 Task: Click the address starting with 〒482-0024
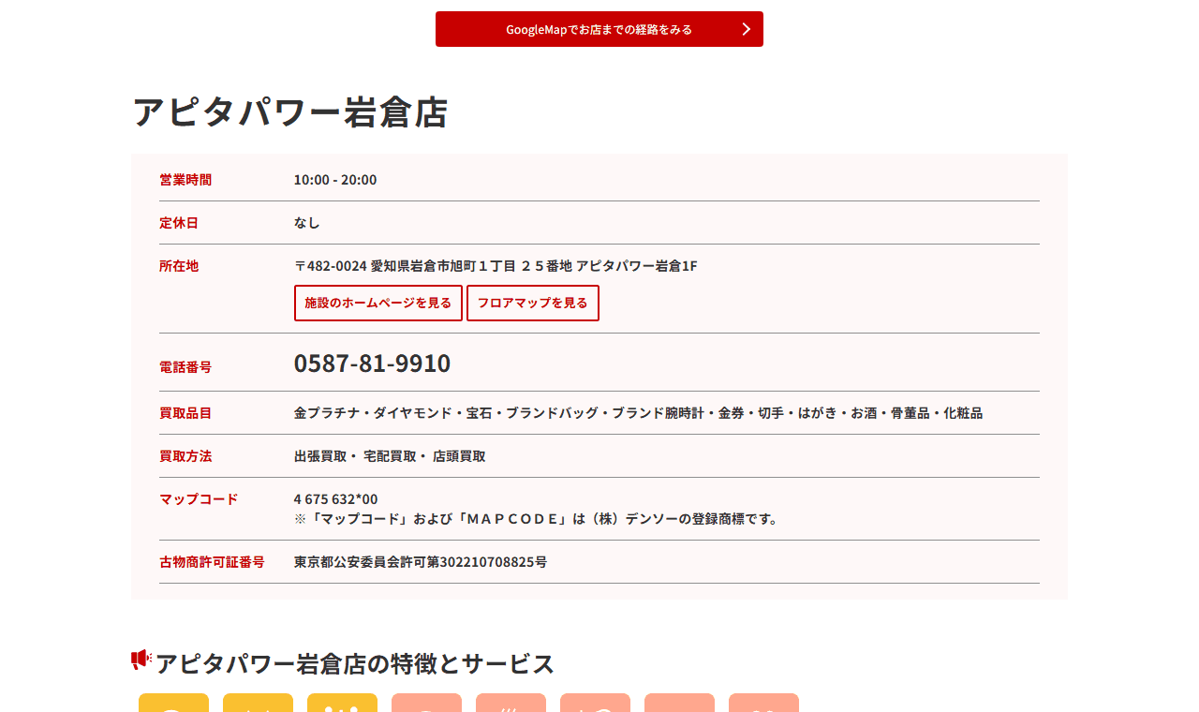pyautogui.click(x=496, y=266)
